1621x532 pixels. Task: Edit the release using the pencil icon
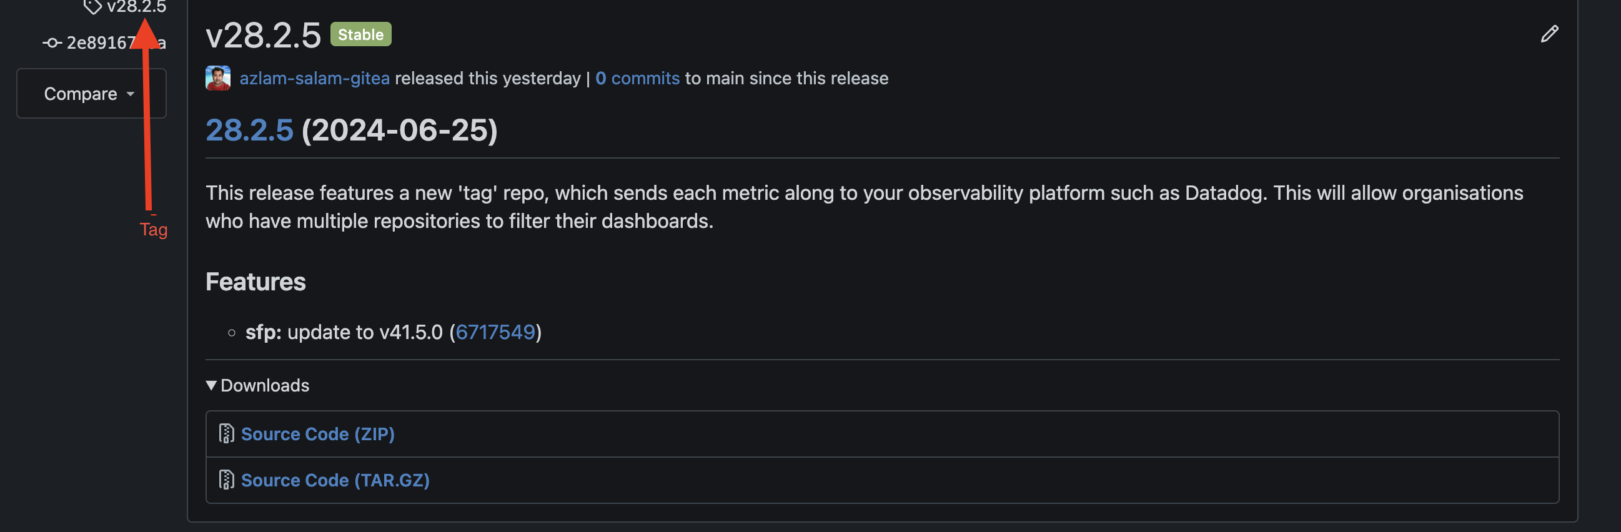point(1549,34)
